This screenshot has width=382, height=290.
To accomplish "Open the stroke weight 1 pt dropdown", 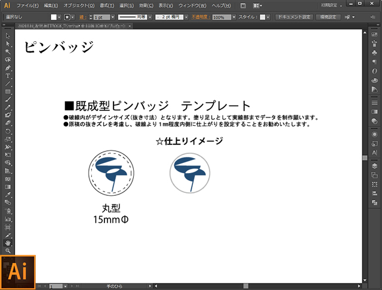I will click(113, 17).
